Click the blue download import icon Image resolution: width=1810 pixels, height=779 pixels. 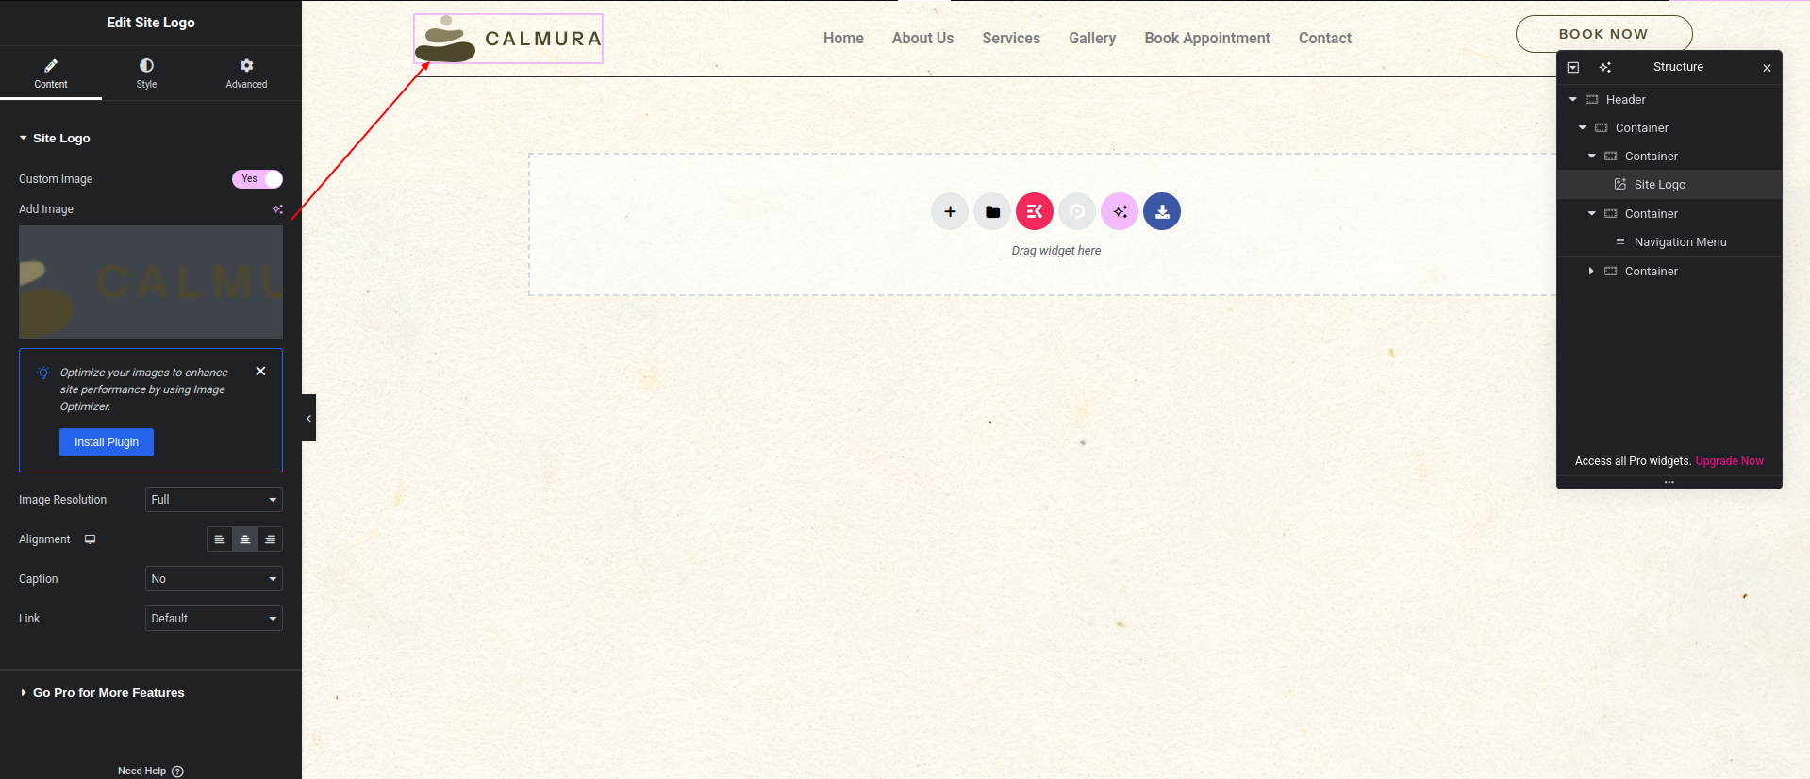1162,211
